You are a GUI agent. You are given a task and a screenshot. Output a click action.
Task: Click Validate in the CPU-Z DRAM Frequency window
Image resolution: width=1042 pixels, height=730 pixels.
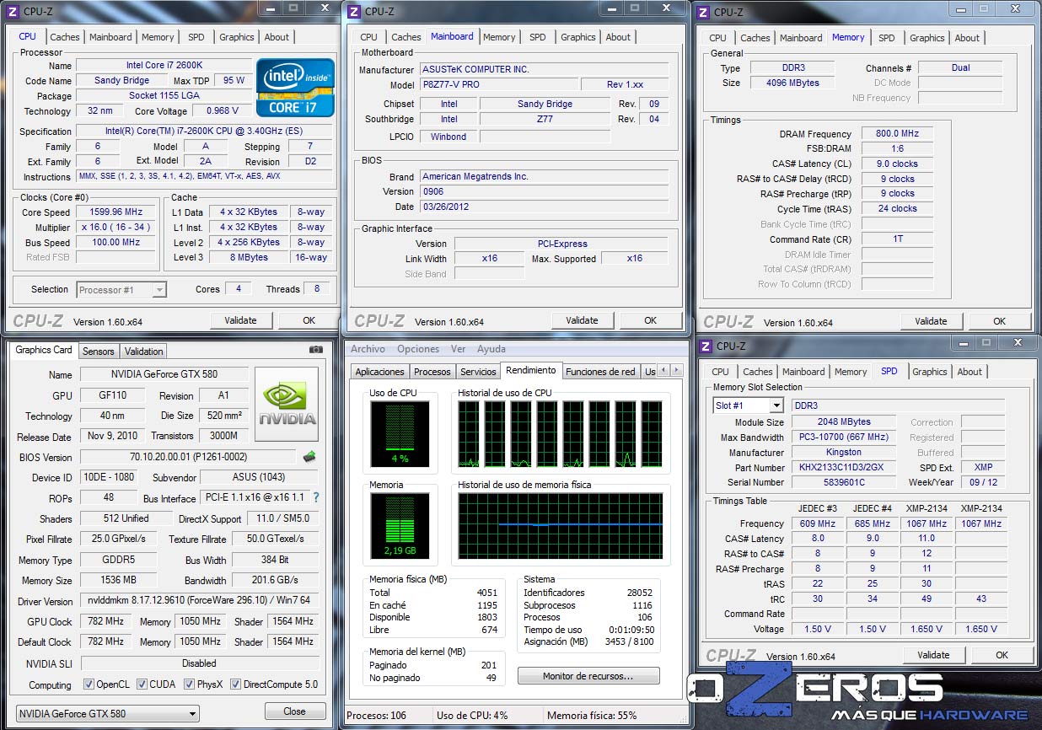tap(931, 321)
